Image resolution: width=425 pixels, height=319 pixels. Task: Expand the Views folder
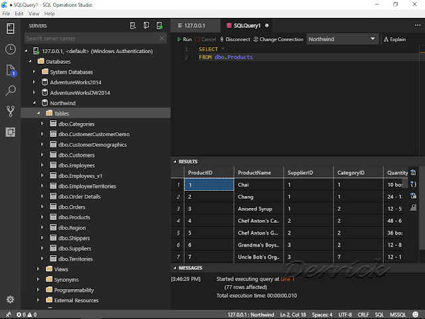pyautogui.click(x=39, y=268)
